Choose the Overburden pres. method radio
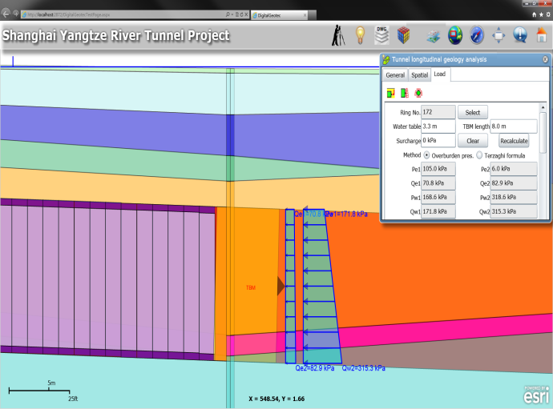Screen dimensions: 553x409 426,155
